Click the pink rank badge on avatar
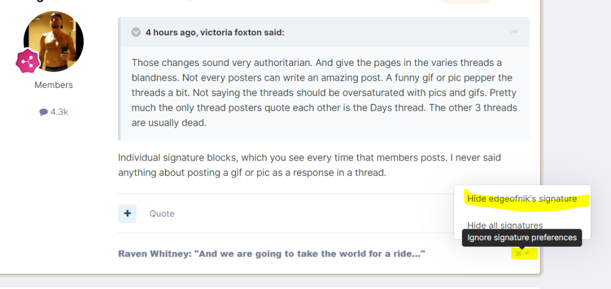Screen dimensions: 611x289 point(28,61)
